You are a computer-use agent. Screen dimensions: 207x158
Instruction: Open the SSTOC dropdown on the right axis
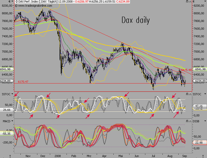pos(205,94)
